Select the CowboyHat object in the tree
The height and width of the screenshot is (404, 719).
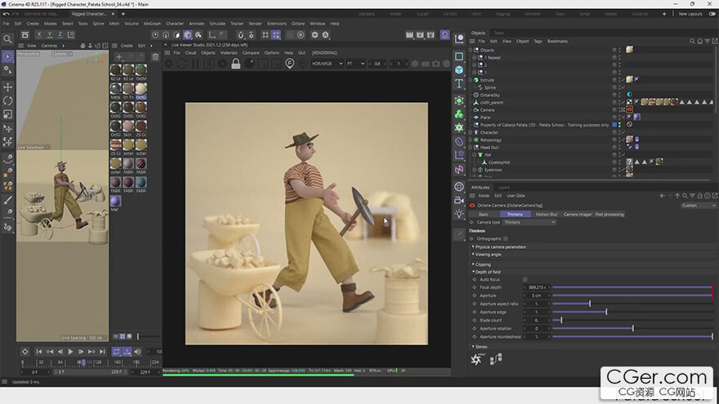click(x=499, y=162)
